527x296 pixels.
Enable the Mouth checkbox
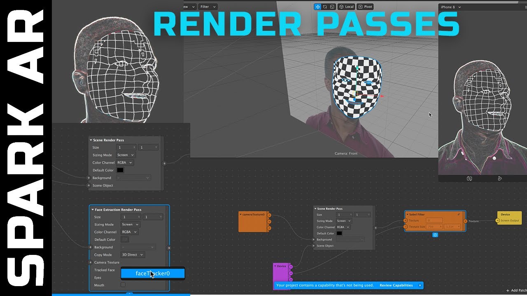point(123,285)
